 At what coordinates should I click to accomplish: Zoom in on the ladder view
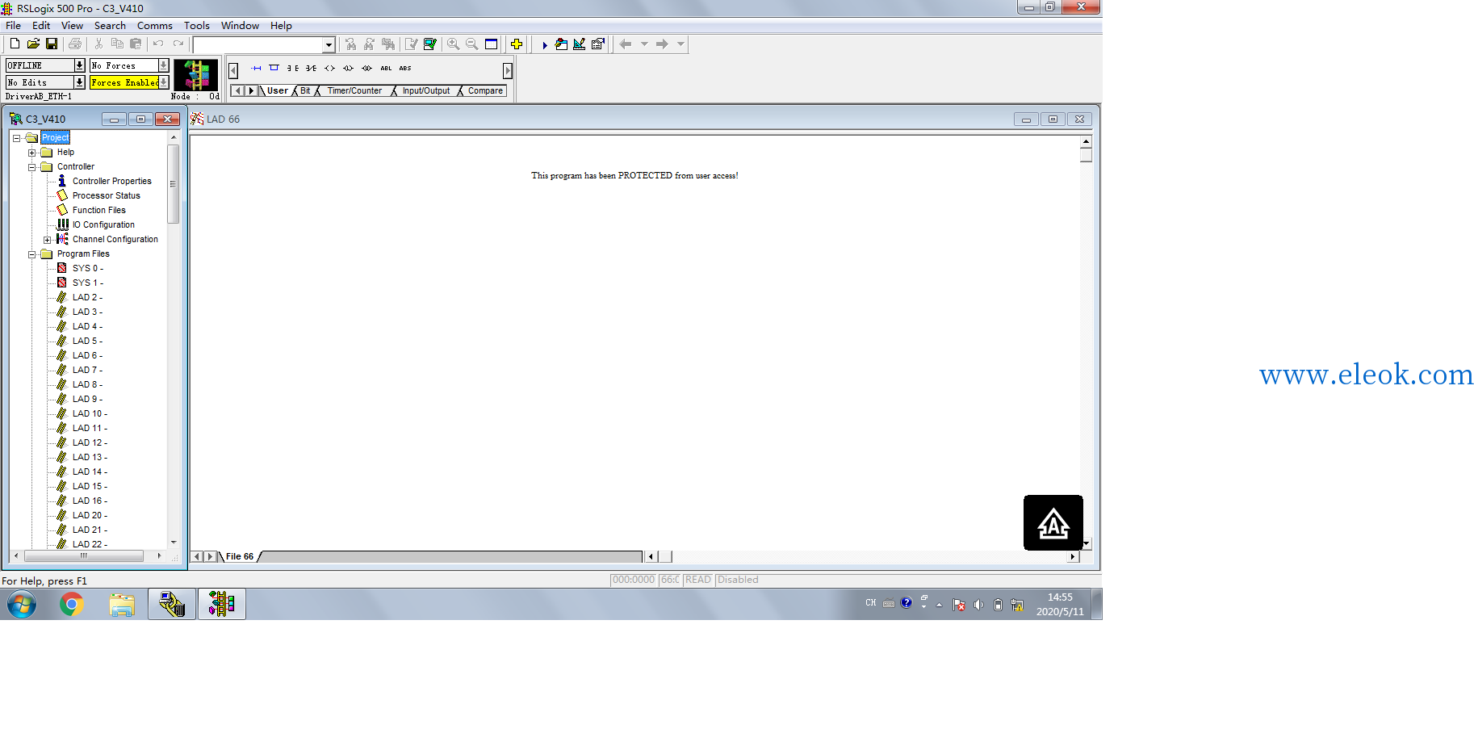pyautogui.click(x=454, y=44)
